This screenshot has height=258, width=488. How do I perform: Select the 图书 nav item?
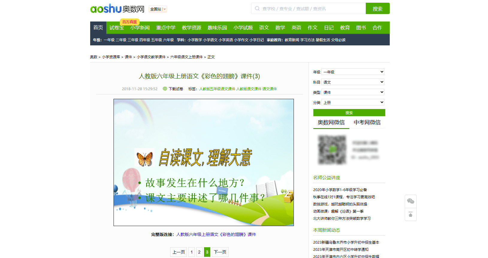pyautogui.click(x=361, y=27)
